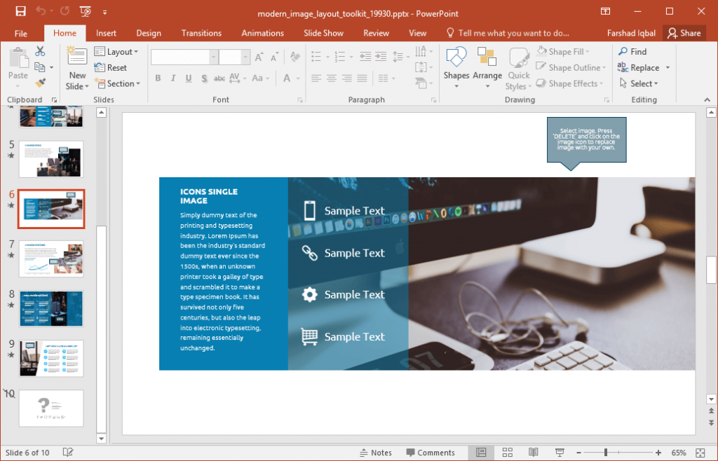Click the Italic formatting icon
This screenshot has height=461, width=718.
172,78
